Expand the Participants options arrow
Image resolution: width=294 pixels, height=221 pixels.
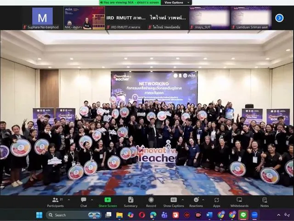[69, 200]
